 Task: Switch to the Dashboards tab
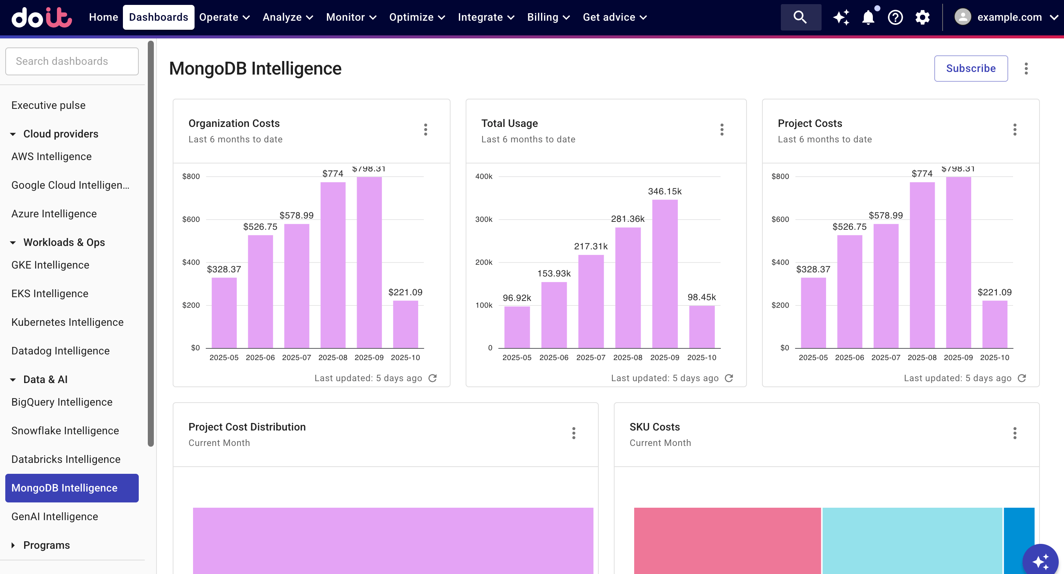[x=158, y=17]
